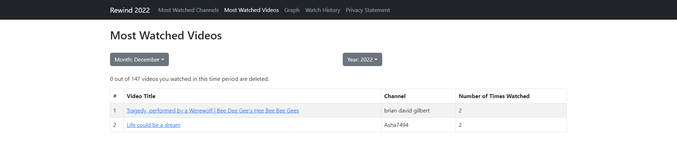Open the Life could be a dream video
Screen dimensions: 677x142
pyautogui.click(x=153, y=125)
